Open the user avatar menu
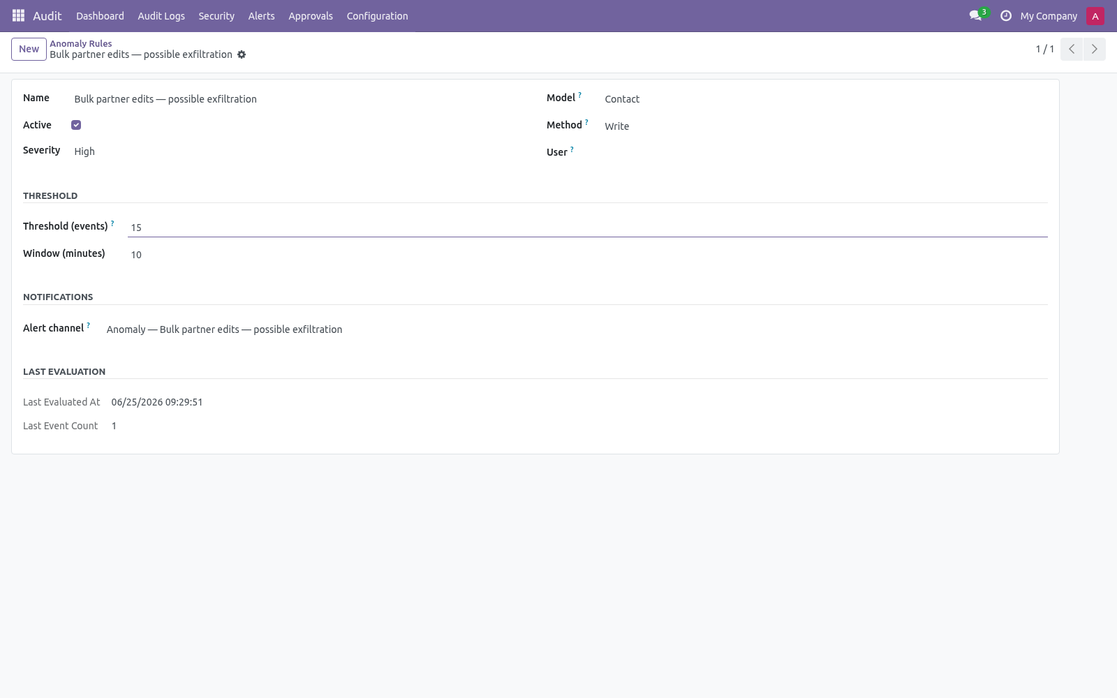This screenshot has height=698, width=1117. tap(1095, 16)
